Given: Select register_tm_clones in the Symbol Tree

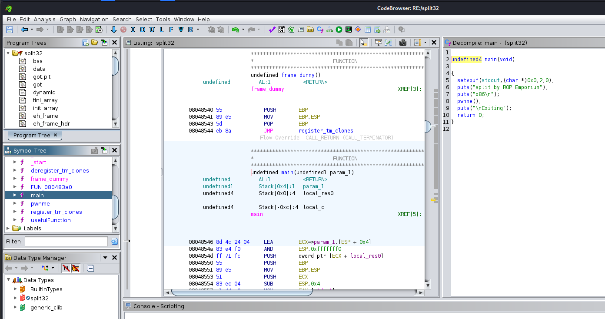Looking at the screenshot, I should pos(56,212).
